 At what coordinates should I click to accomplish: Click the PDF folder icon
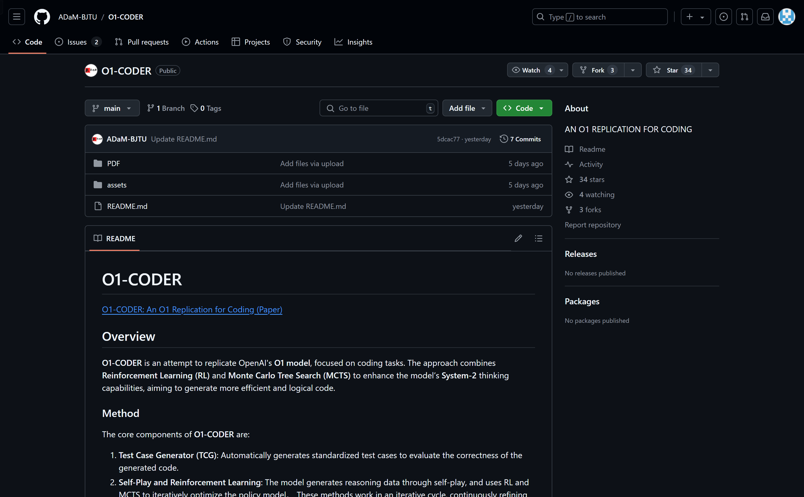[x=98, y=163]
